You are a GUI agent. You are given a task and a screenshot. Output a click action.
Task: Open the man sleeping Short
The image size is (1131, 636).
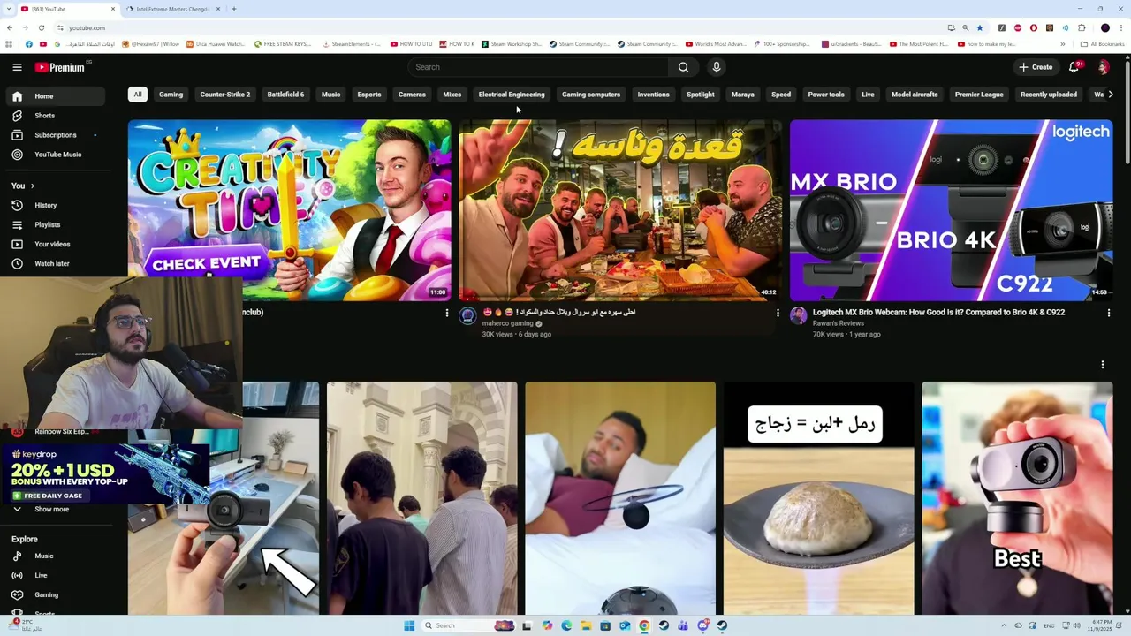[620, 498]
